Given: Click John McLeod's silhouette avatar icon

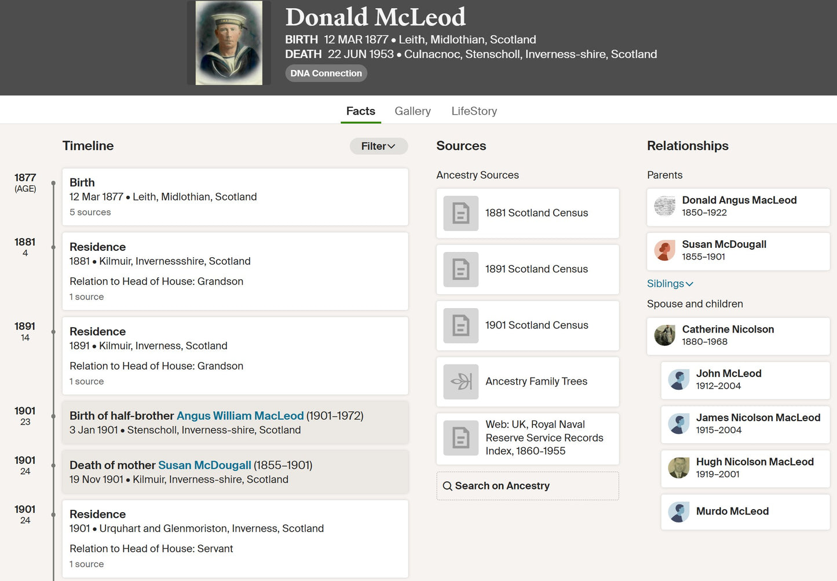Looking at the screenshot, I should click(678, 379).
